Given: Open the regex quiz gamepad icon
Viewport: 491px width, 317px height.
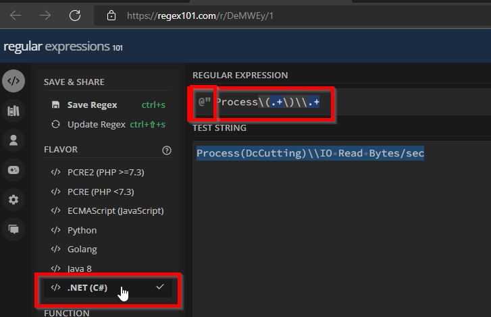Looking at the screenshot, I should pos(14,170).
